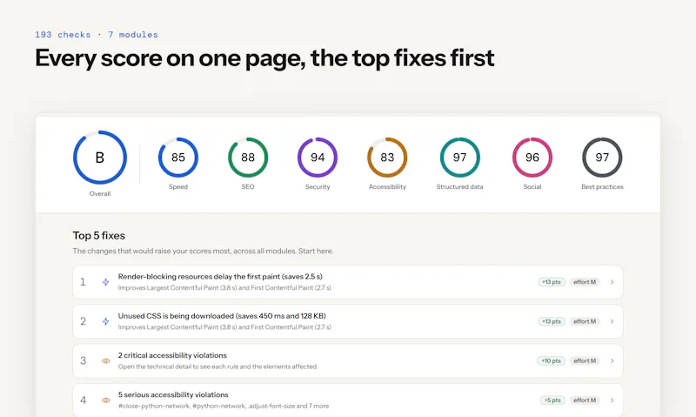Click 'Open the technical detail' description text

(218, 367)
